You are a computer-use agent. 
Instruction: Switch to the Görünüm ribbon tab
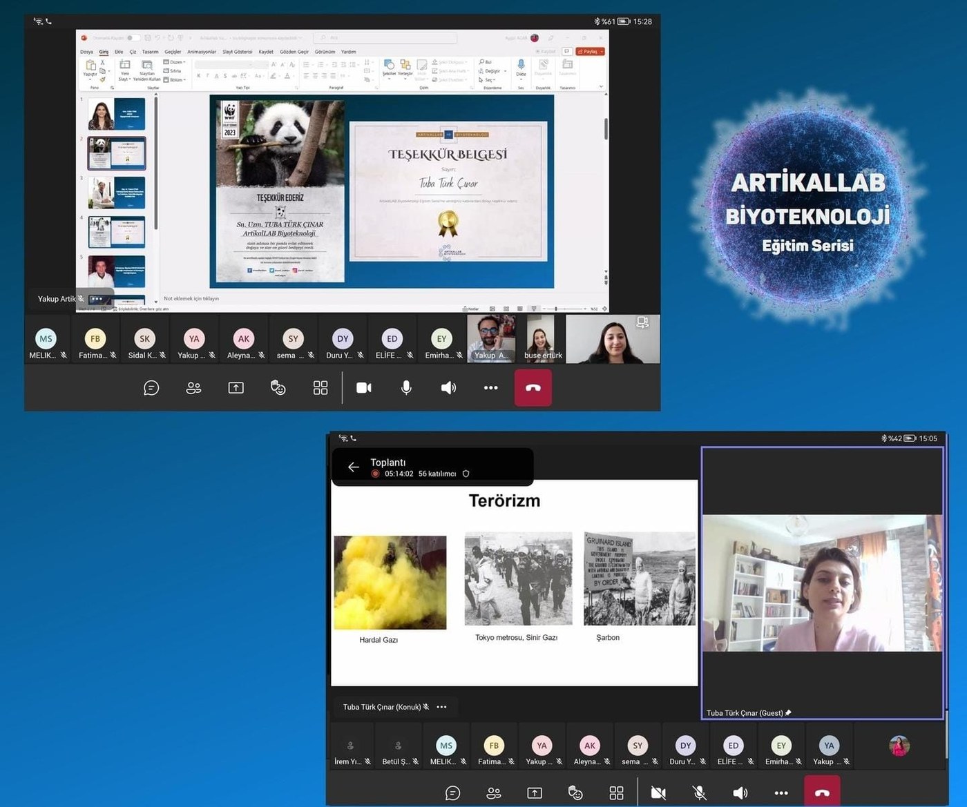tap(325, 52)
